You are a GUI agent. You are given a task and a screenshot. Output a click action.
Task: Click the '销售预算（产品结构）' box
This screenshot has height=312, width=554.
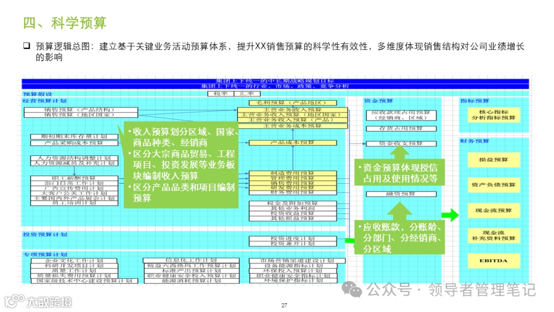tap(81, 110)
